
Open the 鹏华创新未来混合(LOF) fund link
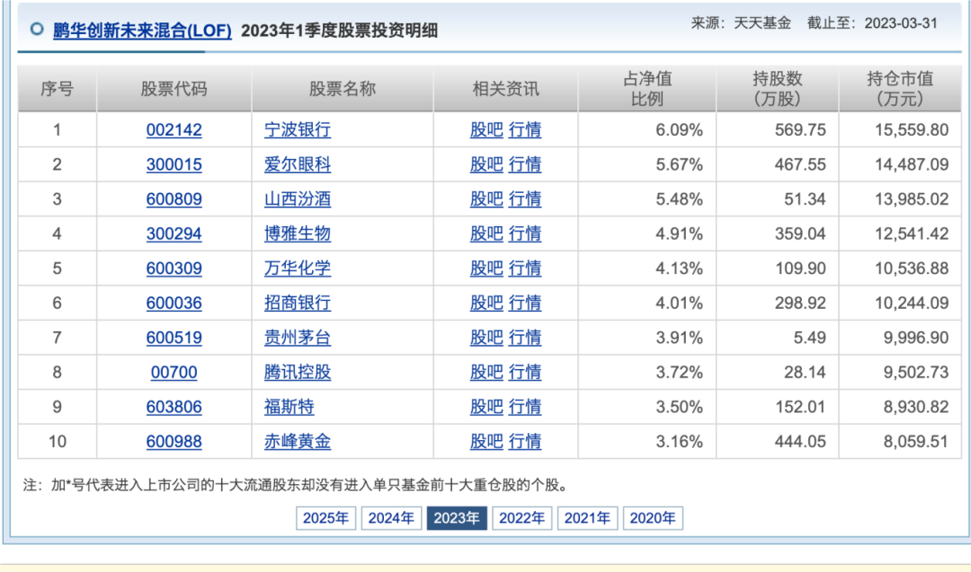click(142, 31)
